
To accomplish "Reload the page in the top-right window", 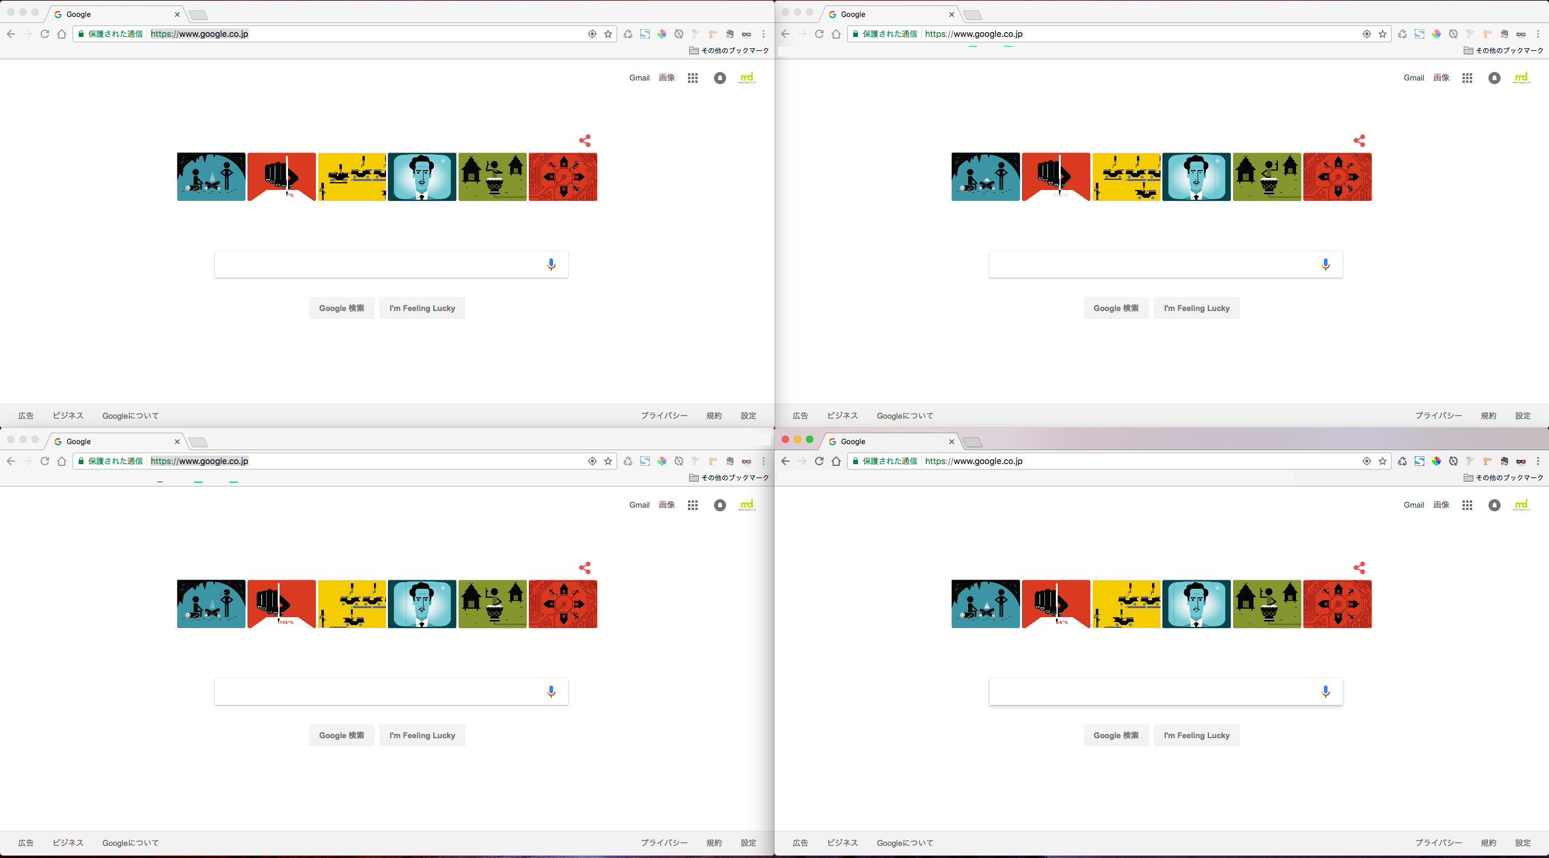I will pyautogui.click(x=819, y=34).
